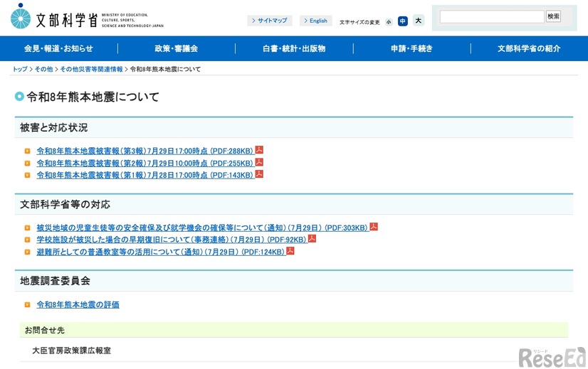
Task: Click PDF icon beside 第2報
Action: click(259, 162)
